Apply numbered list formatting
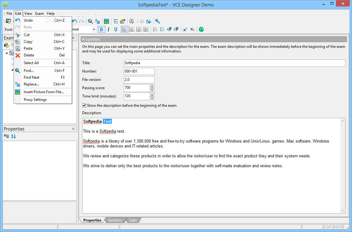The width and height of the screenshot is (352, 232). (155, 29)
